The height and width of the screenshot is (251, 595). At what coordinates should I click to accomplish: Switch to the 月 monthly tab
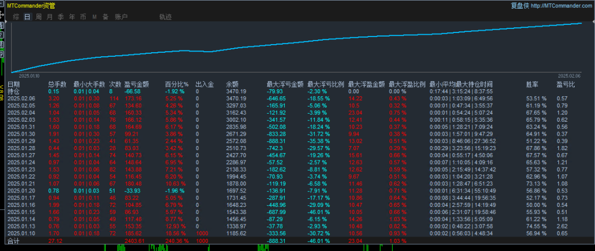coord(50,17)
